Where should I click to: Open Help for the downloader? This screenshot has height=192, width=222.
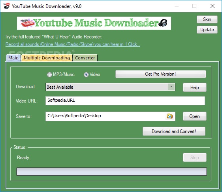click(195, 87)
